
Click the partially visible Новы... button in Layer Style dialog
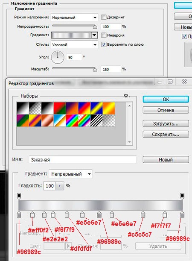click(183, 27)
